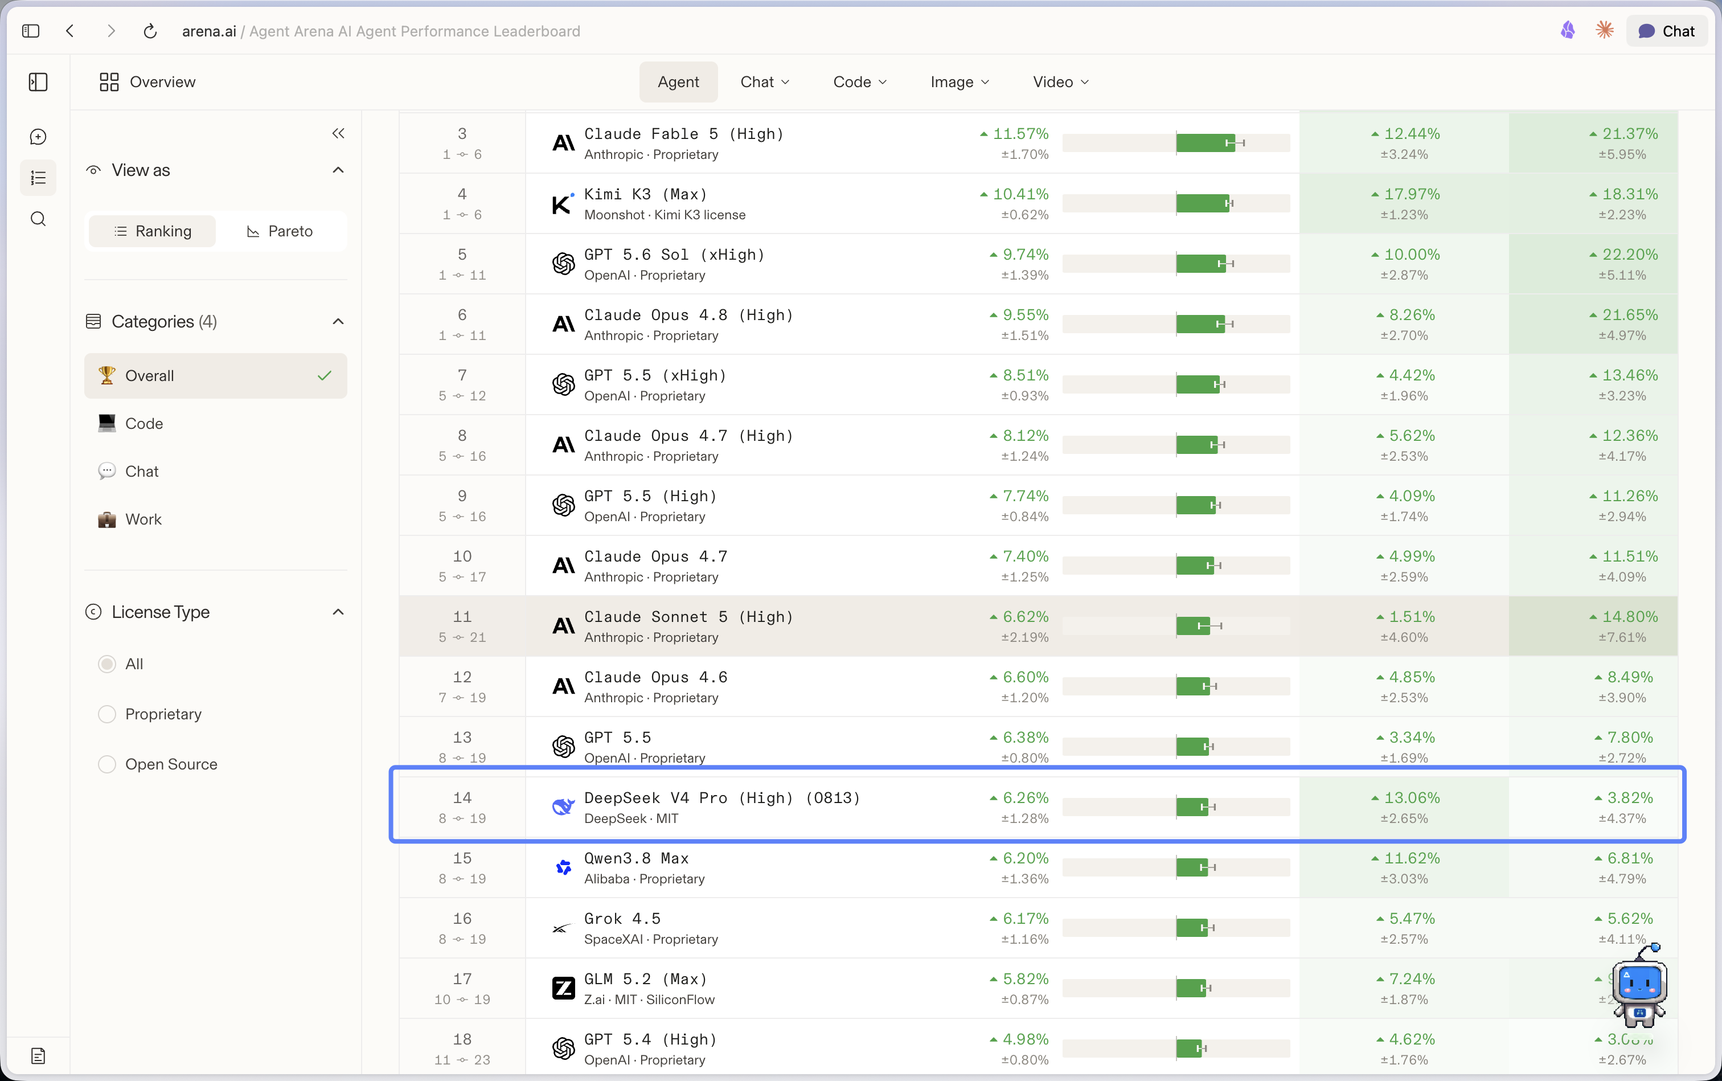Screen dimensions: 1722x1081
Task: Click the 22.20% cell for GPT 5.6 Sol
Action: click(1593, 264)
